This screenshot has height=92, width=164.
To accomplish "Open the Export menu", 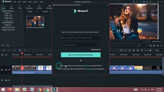I will [x=36, y=2].
